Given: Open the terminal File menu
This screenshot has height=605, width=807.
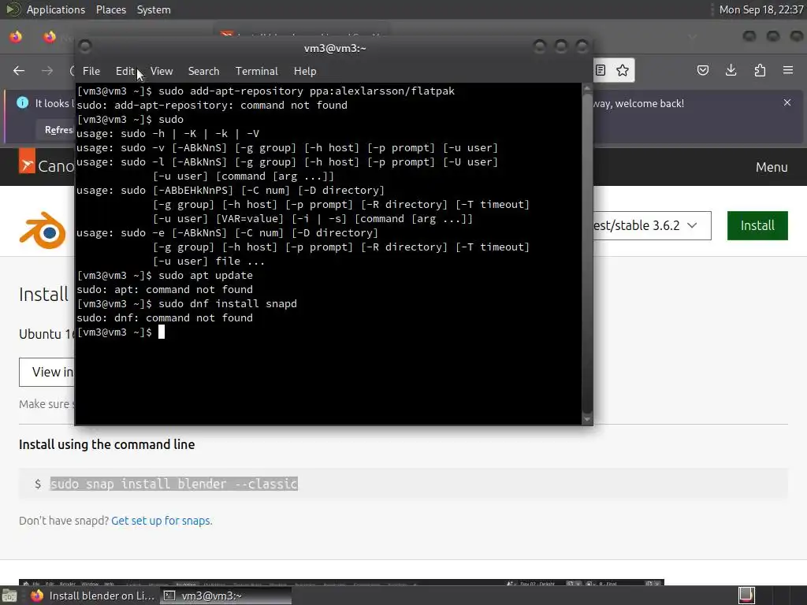Looking at the screenshot, I should pyautogui.click(x=91, y=71).
